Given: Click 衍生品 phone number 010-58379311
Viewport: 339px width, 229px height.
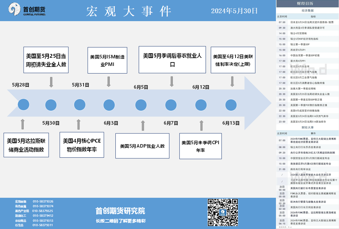Looking at the screenshot, I should (x=43, y=225).
